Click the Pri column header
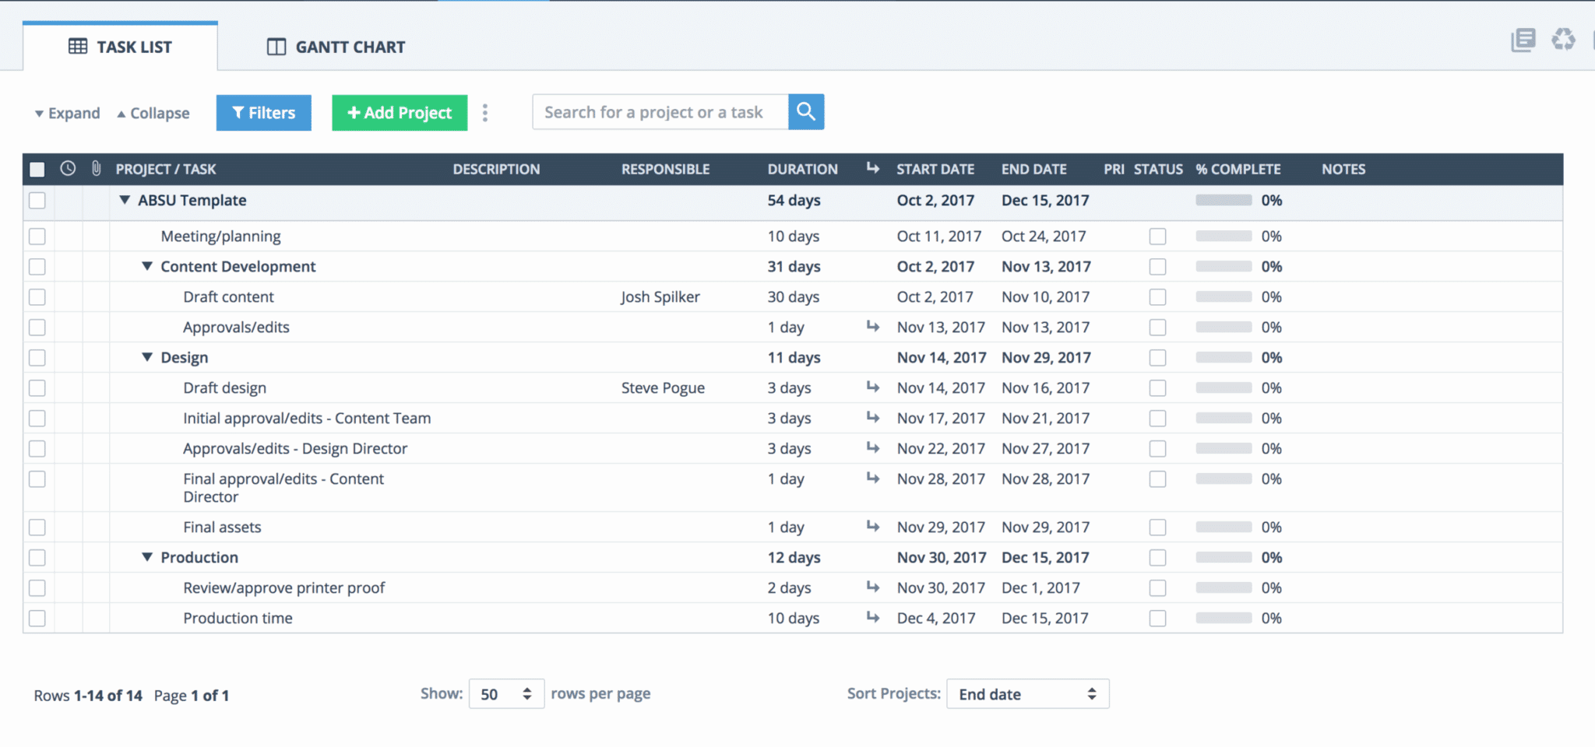 coord(1114,169)
